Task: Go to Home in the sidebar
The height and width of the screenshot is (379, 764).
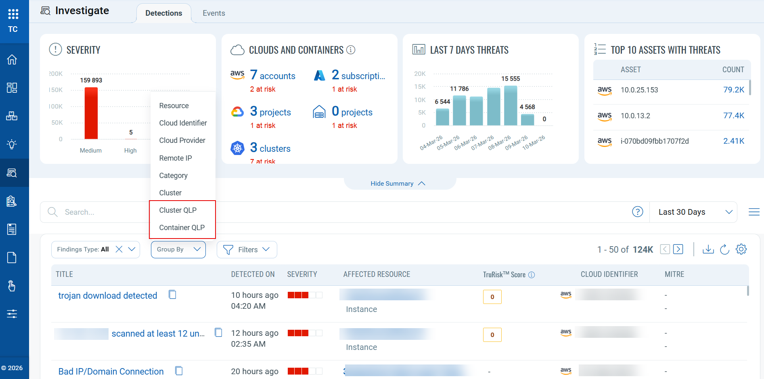Action: tap(12, 60)
